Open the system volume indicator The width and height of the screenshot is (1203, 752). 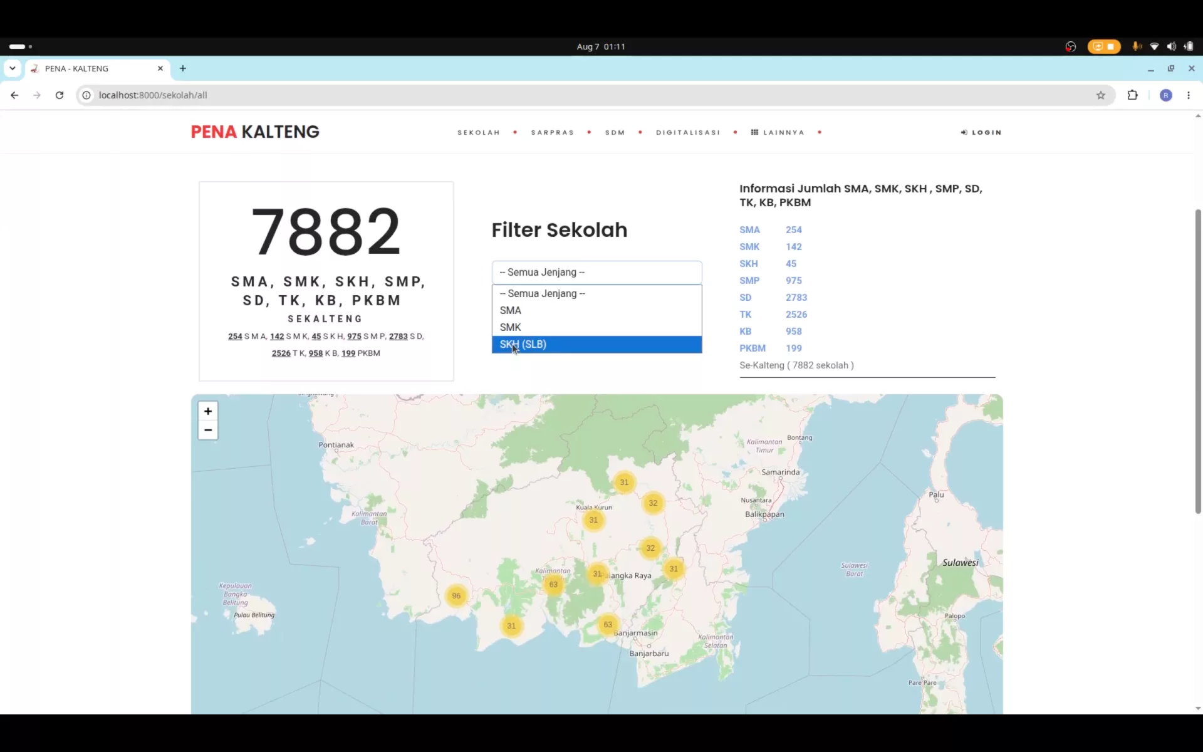pos(1171,46)
